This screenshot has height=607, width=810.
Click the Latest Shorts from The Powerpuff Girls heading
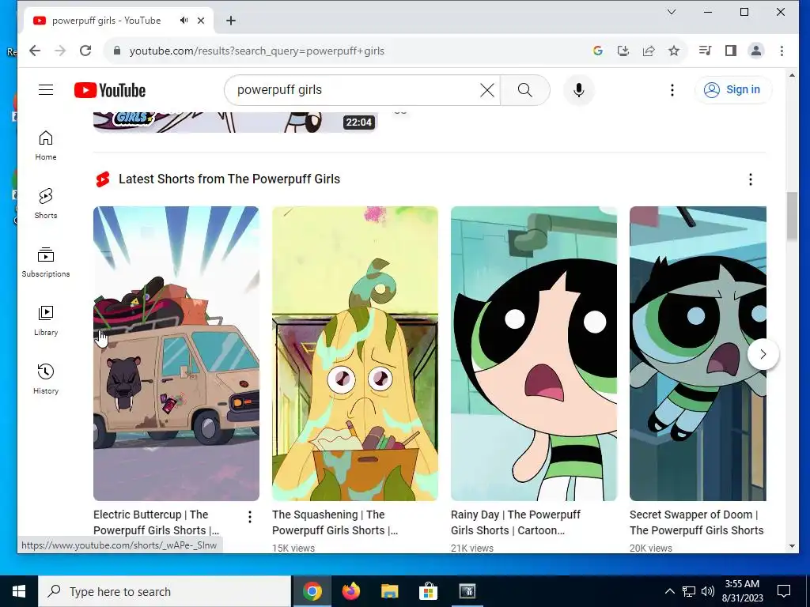pyautogui.click(x=229, y=179)
